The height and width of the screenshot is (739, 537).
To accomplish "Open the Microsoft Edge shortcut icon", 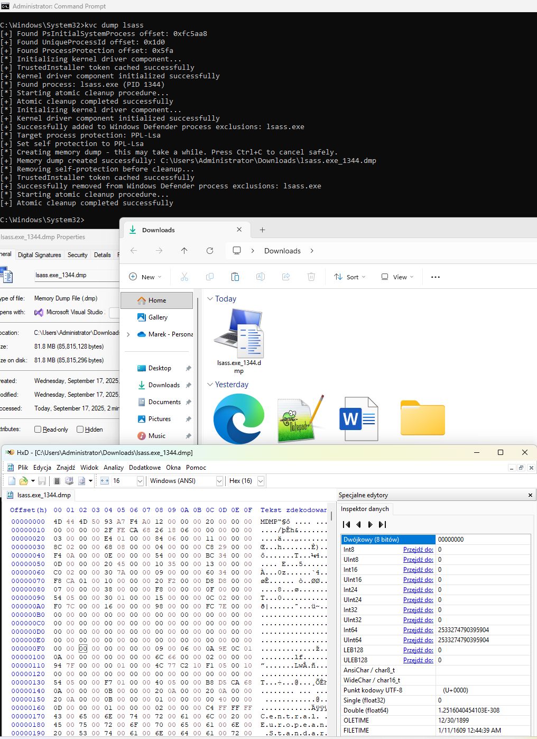I will pos(238,418).
